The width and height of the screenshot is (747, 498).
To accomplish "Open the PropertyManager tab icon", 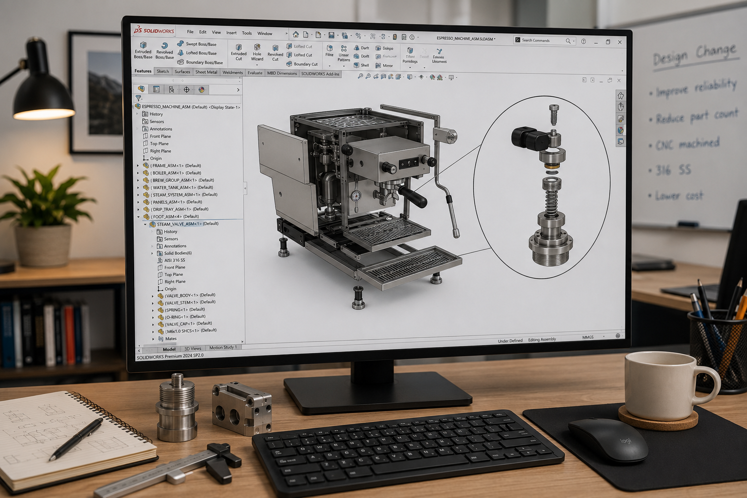I will pos(156,89).
